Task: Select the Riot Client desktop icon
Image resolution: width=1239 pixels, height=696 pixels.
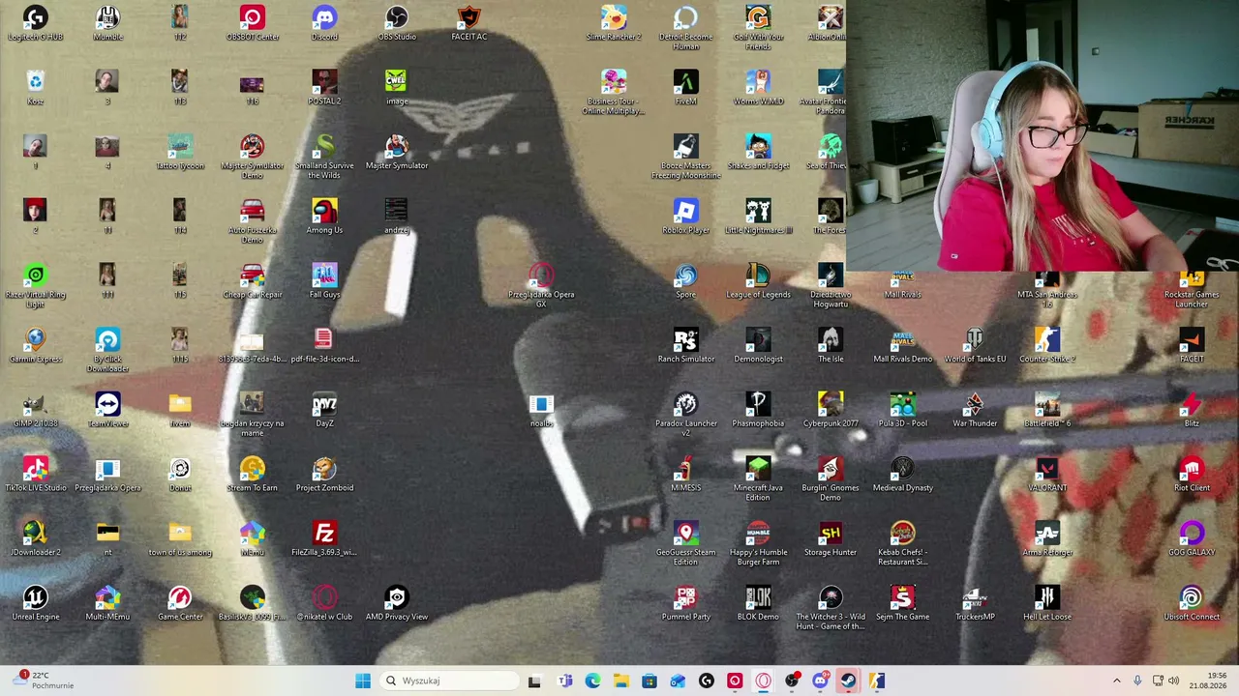Action: click(1192, 475)
